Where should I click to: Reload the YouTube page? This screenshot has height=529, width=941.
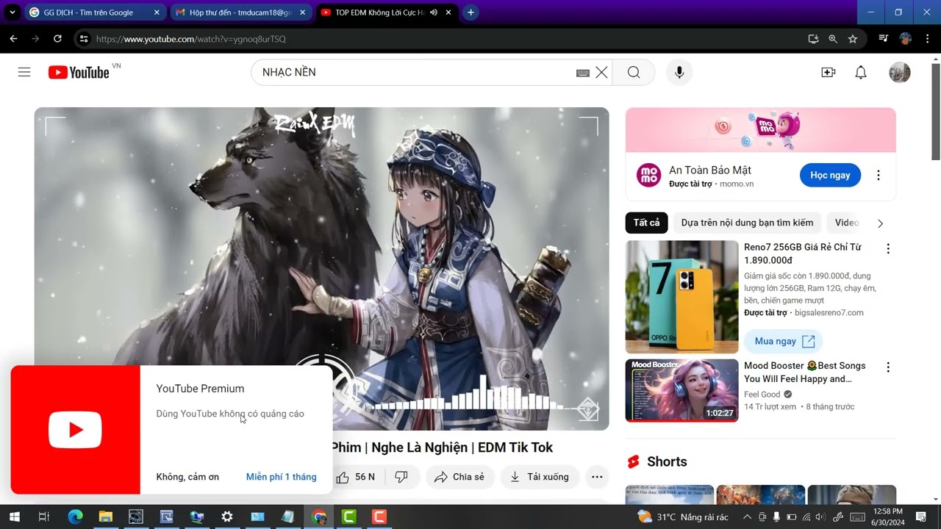[57, 39]
